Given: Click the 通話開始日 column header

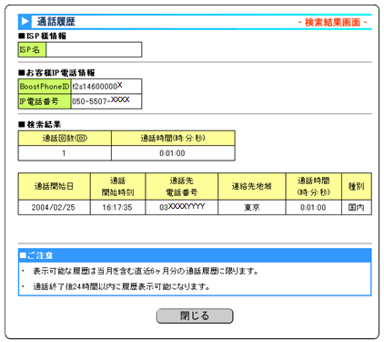Looking at the screenshot, I should point(54,186).
